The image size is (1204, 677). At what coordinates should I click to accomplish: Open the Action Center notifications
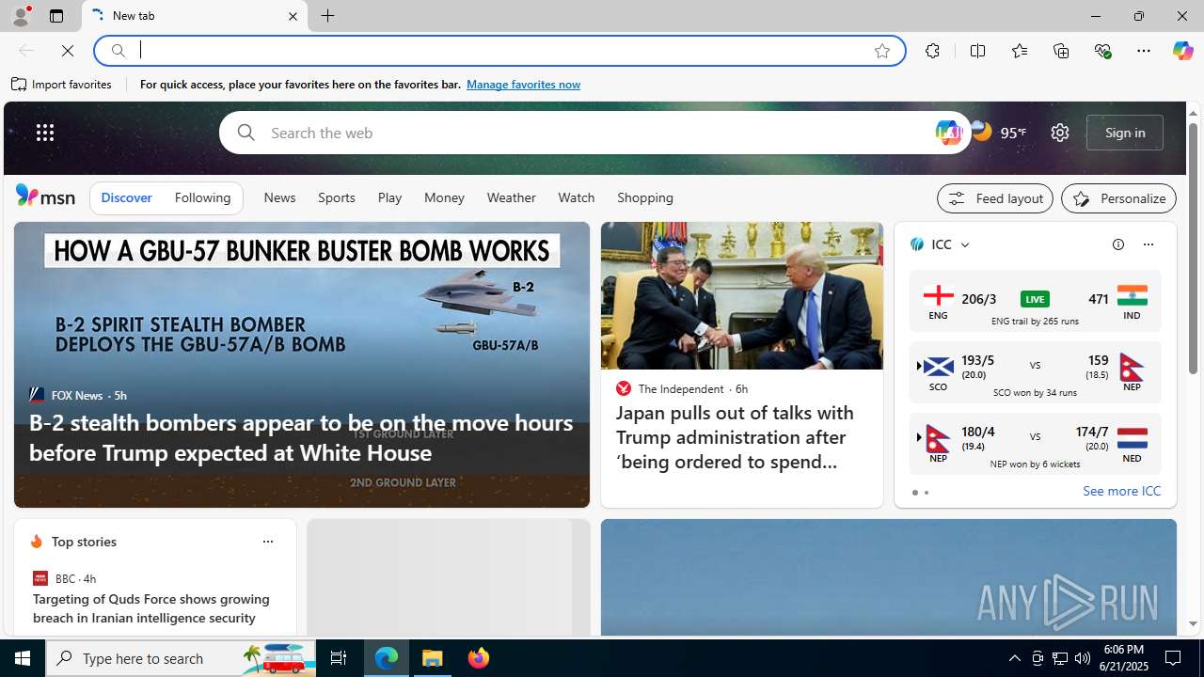click(x=1174, y=658)
